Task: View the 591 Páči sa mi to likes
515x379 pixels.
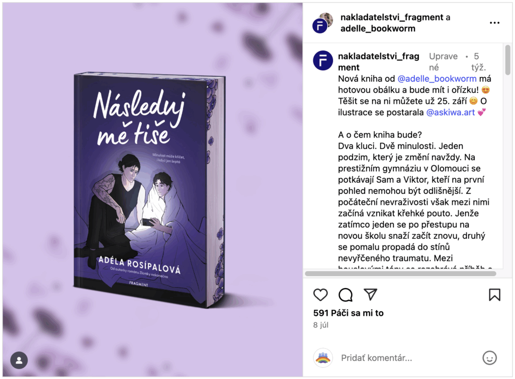Action: 349,313
